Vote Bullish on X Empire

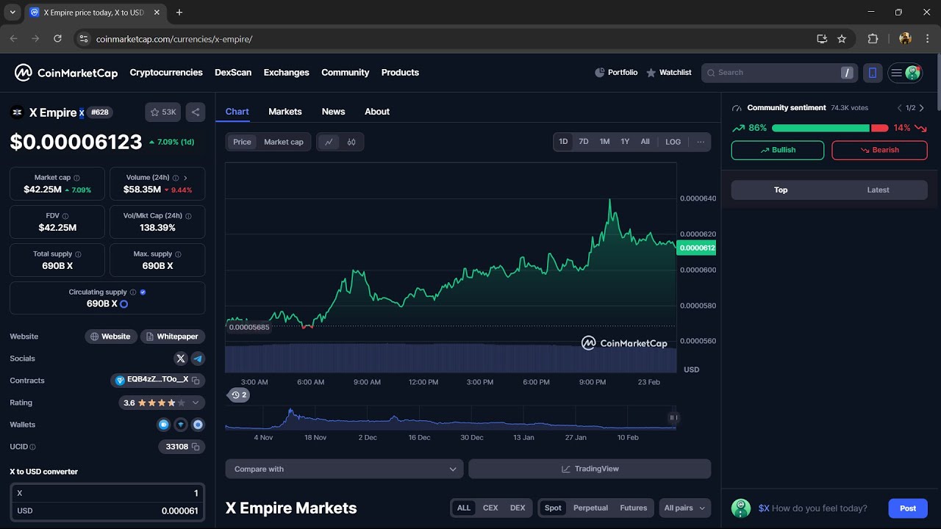coord(778,150)
